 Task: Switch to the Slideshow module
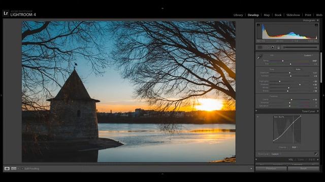point(293,15)
